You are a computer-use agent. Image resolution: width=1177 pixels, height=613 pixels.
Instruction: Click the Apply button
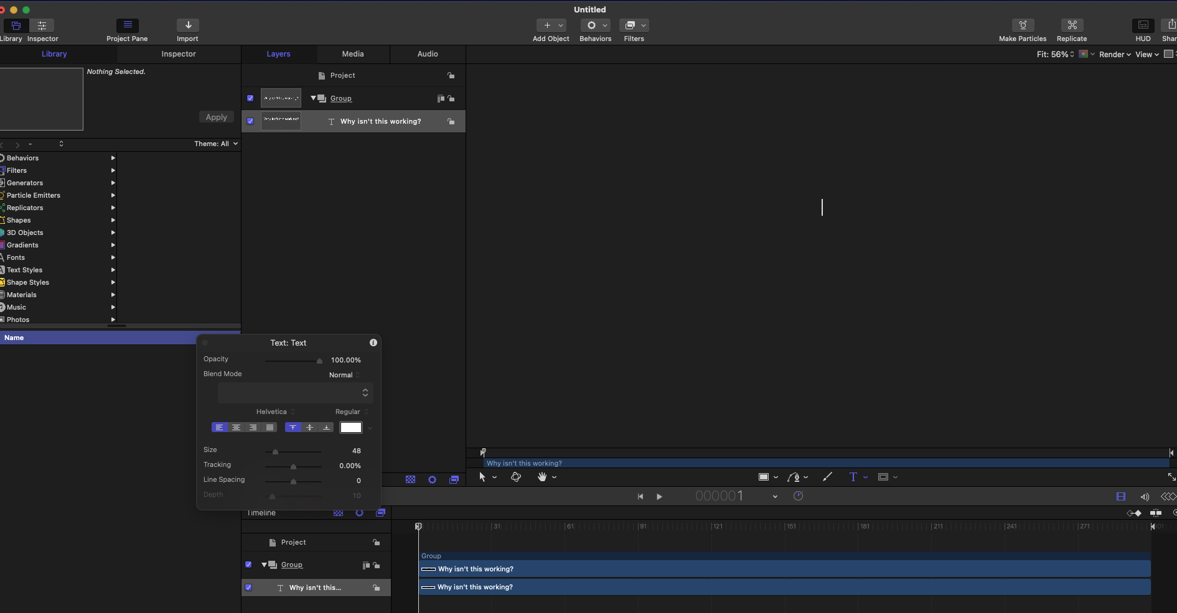pyautogui.click(x=216, y=117)
